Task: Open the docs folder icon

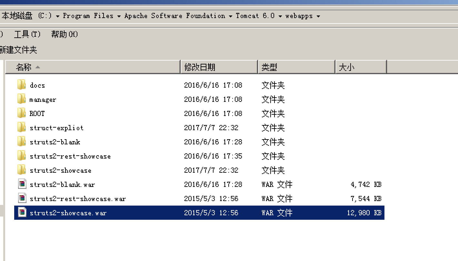Action: (x=22, y=85)
